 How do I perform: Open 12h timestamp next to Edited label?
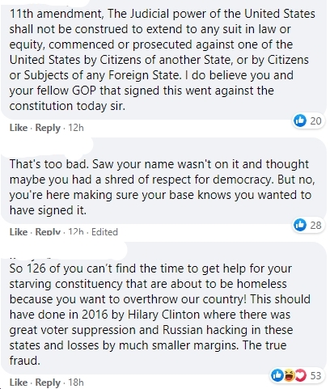tap(76, 232)
